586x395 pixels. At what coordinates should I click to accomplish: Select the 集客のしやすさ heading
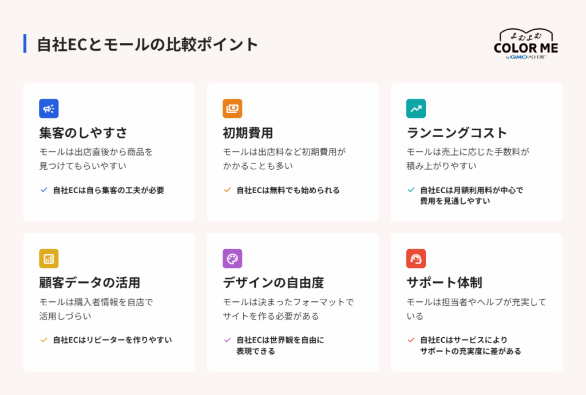83,133
